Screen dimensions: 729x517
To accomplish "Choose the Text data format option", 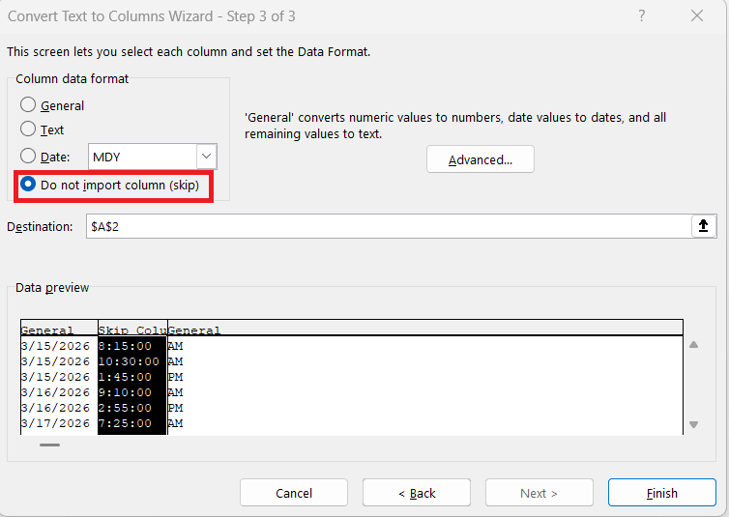I will [x=29, y=129].
